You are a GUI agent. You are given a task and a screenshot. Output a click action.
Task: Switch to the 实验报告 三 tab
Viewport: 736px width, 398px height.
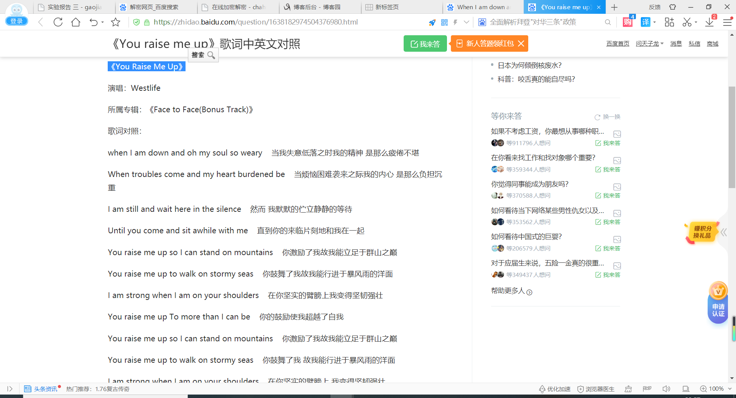(74, 7)
